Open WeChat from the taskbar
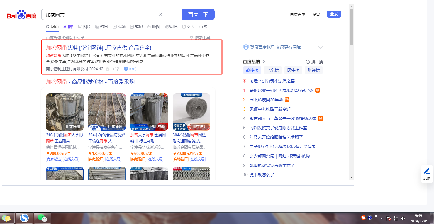 [x=43, y=218]
